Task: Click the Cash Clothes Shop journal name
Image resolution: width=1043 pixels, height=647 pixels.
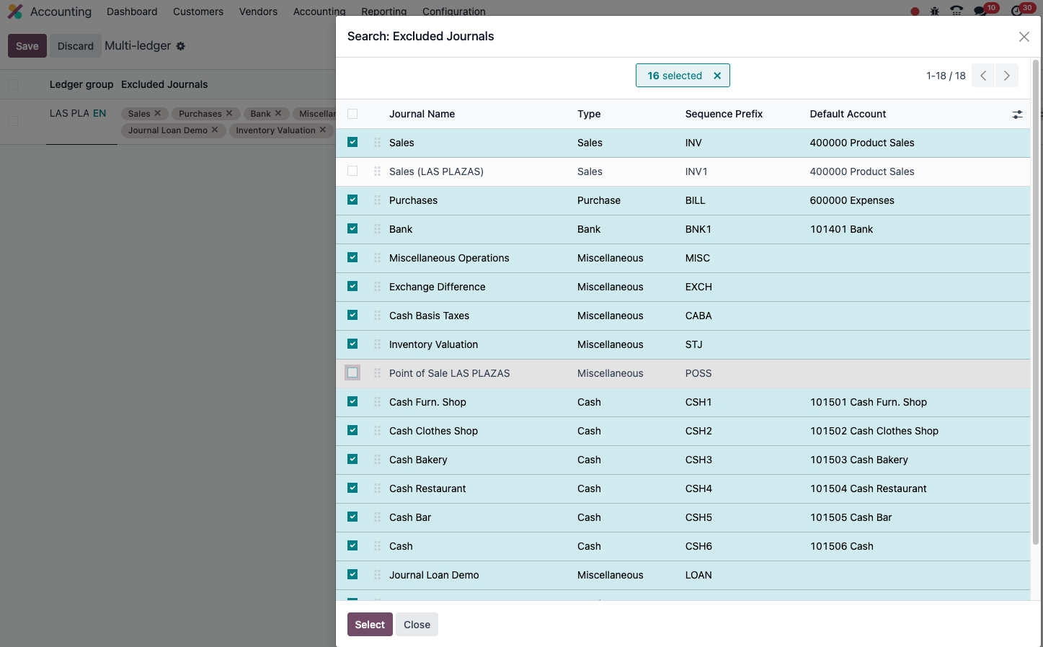Action: (x=433, y=431)
